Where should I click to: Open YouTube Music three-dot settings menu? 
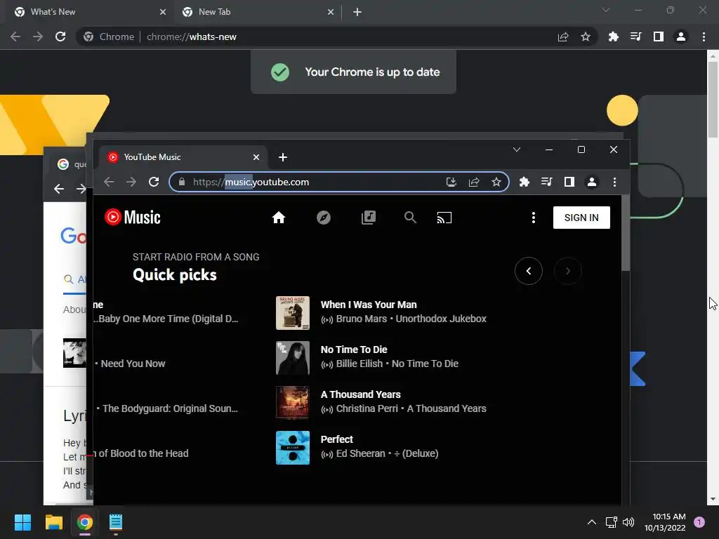click(x=534, y=218)
